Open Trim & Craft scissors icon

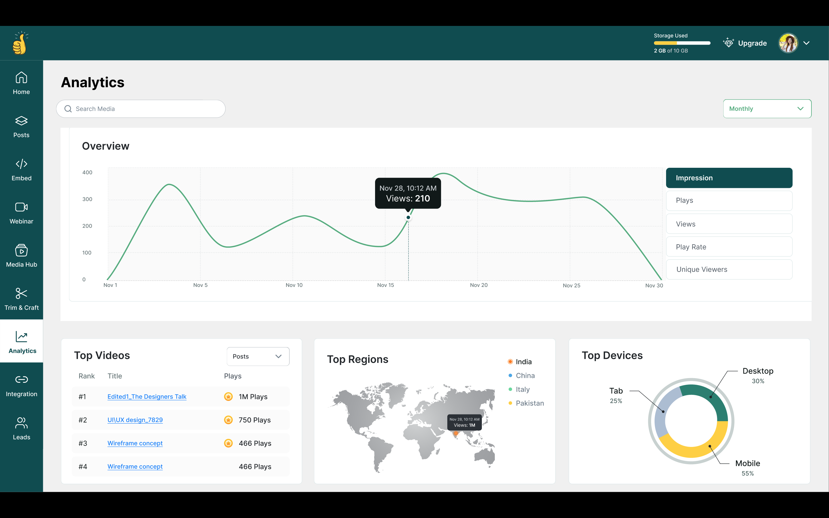click(x=21, y=293)
